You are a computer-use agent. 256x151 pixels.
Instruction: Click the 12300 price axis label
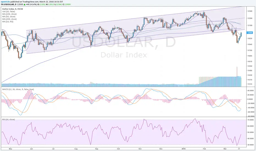250,11
